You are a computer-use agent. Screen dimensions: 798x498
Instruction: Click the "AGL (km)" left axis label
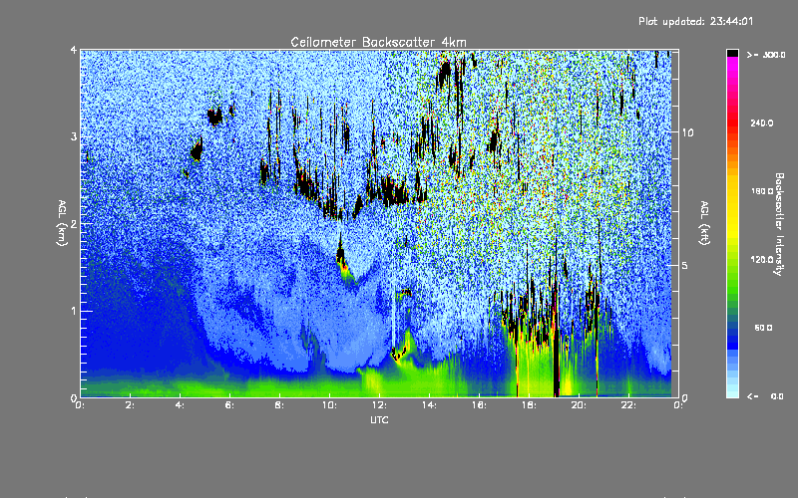[x=62, y=223]
